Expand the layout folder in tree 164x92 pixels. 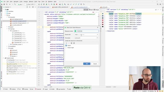point(7,27)
